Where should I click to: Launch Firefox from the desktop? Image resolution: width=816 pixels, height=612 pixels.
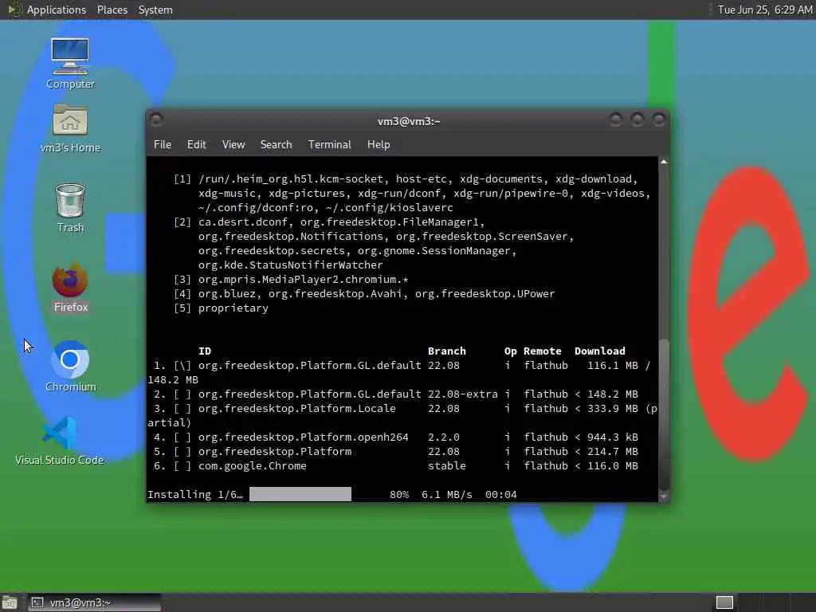coord(70,287)
